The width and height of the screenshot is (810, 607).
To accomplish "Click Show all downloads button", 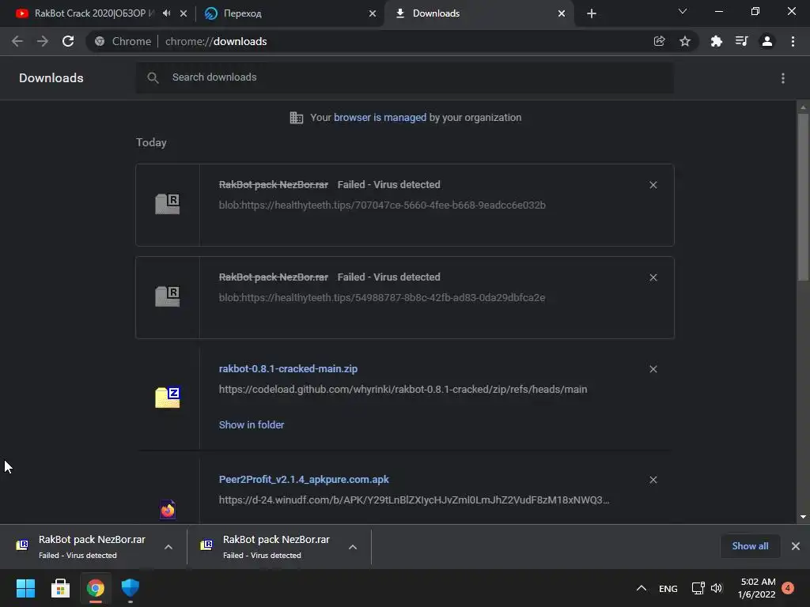I will [750, 546].
